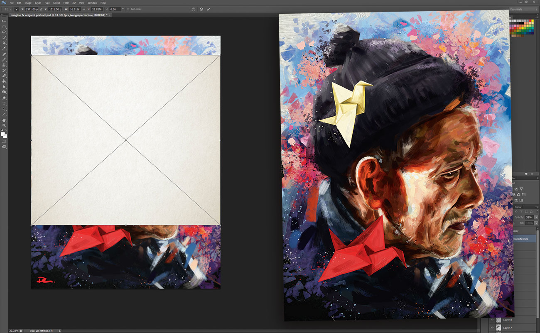Open the status bar info arrow
Image resolution: width=540 pixels, height=333 pixels.
point(60,331)
